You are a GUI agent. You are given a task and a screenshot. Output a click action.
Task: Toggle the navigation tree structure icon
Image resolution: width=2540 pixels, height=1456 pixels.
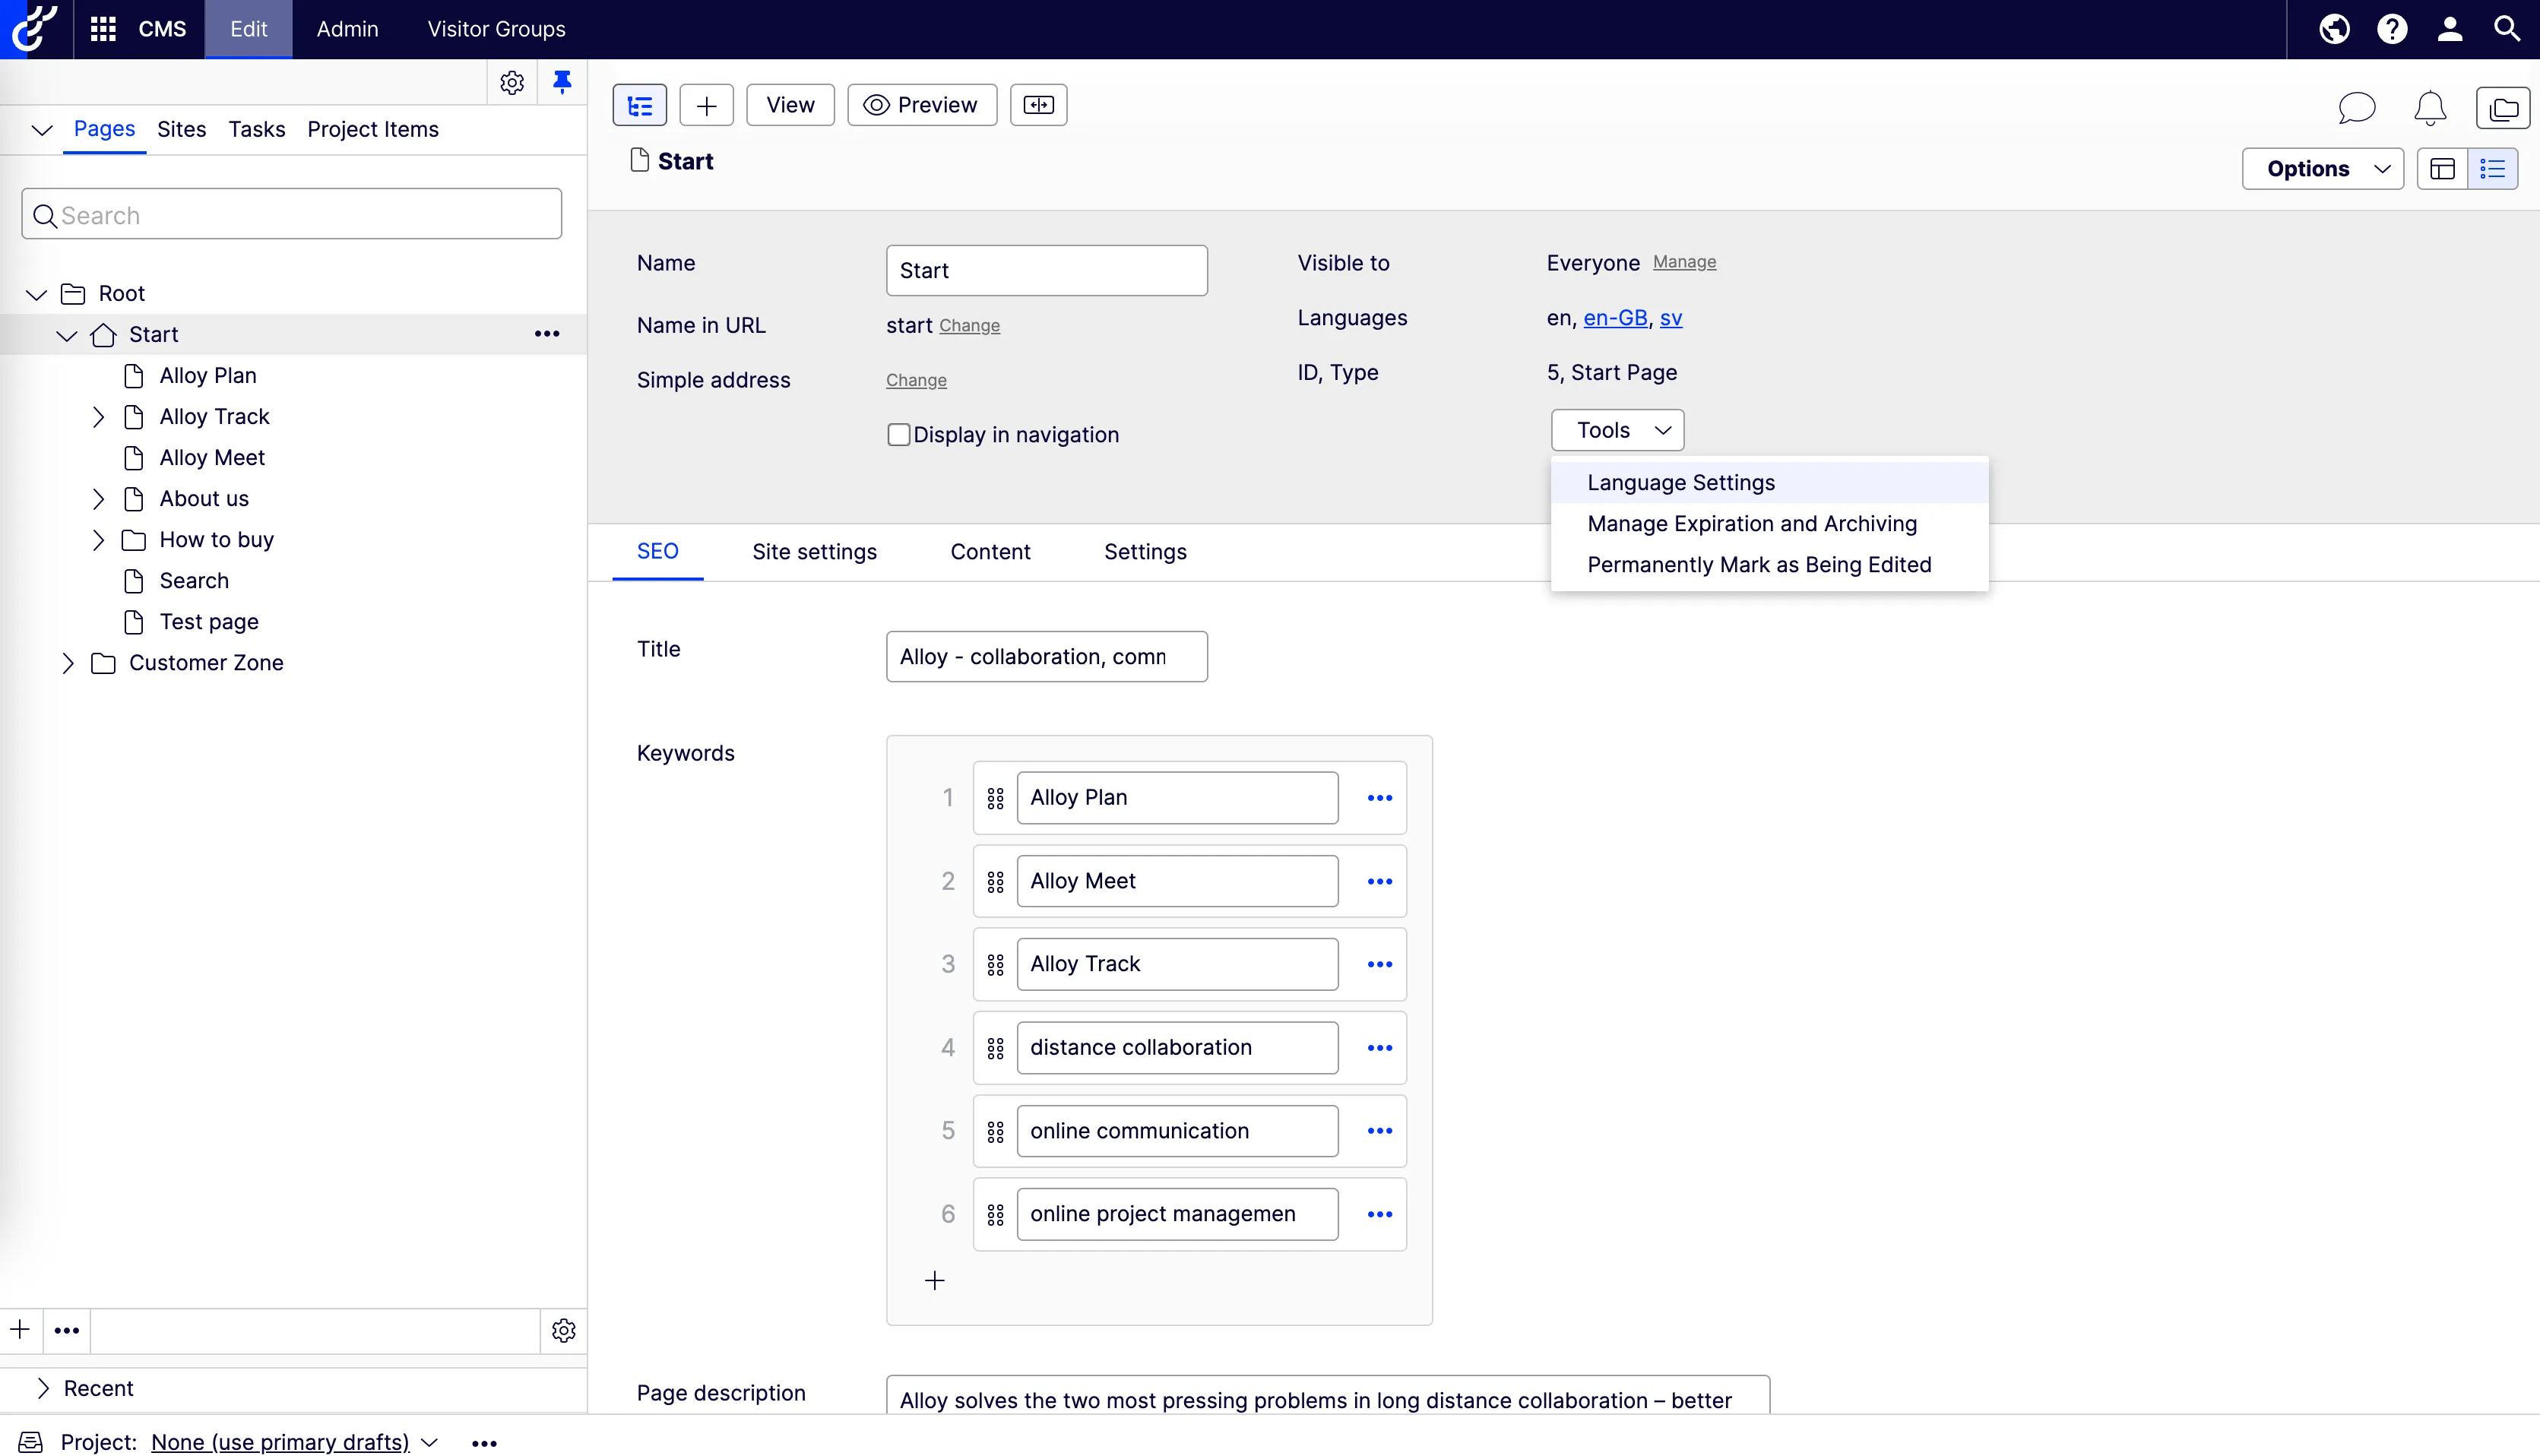[640, 105]
